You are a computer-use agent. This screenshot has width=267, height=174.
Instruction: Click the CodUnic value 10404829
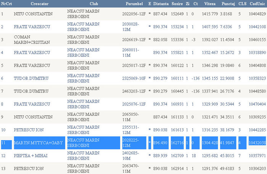point(257,14)
